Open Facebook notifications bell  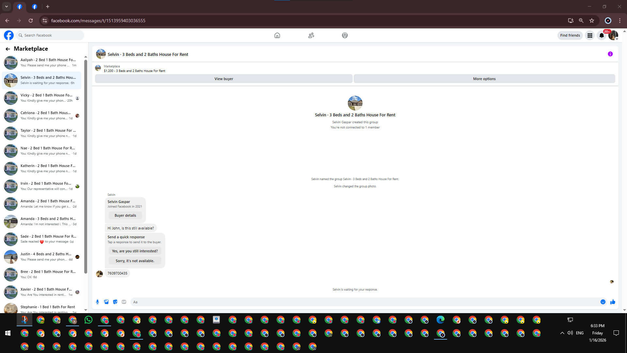click(x=602, y=35)
